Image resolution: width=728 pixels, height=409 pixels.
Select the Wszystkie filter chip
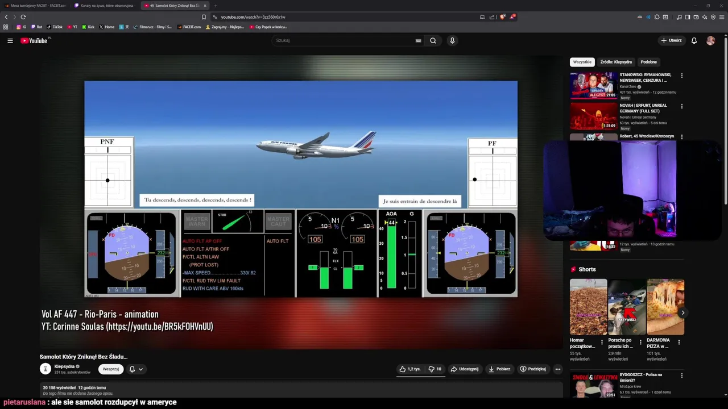(582, 62)
